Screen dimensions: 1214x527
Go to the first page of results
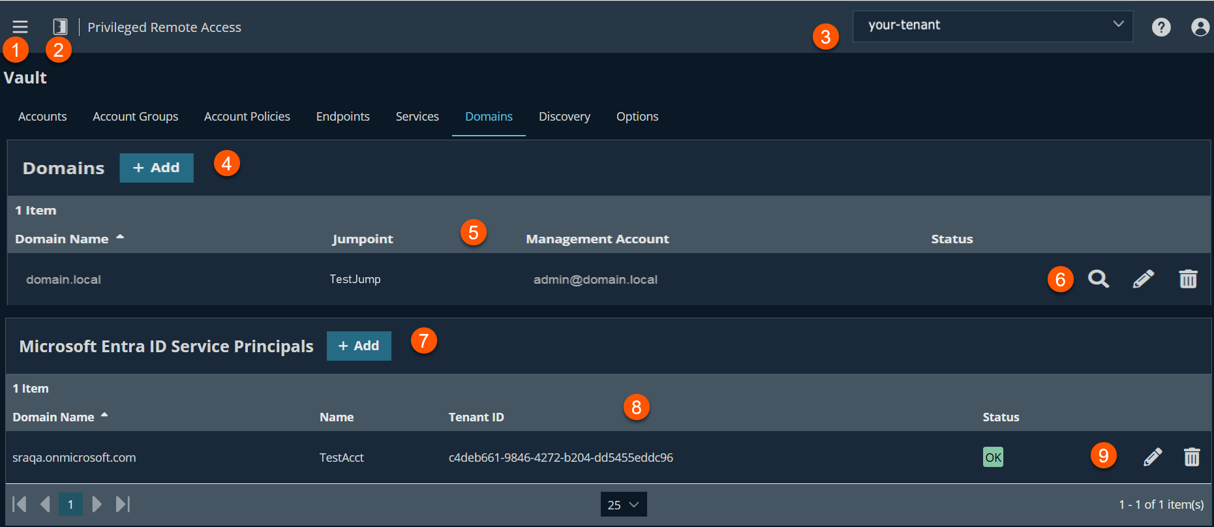pyautogui.click(x=20, y=504)
